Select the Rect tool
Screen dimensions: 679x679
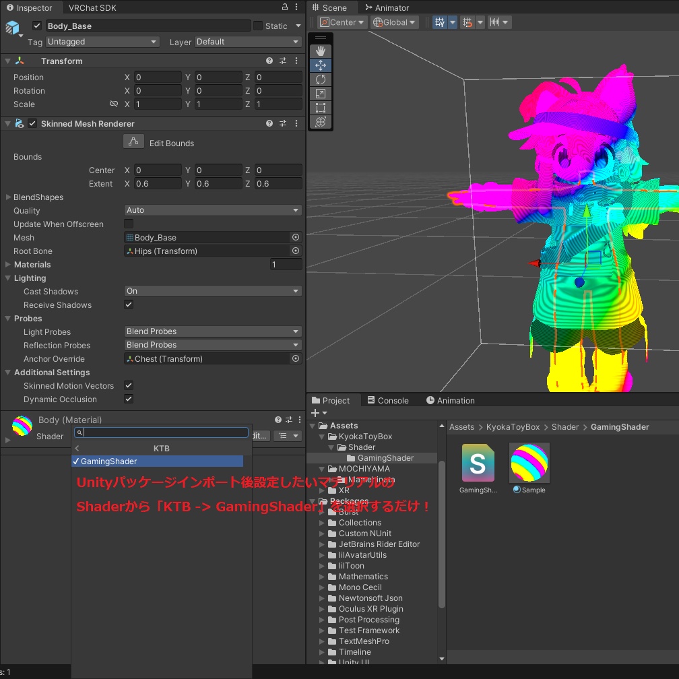(x=321, y=108)
